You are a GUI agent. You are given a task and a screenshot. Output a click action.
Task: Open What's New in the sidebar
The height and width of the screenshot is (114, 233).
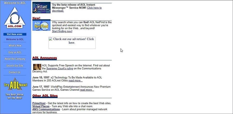(x=15, y=45)
